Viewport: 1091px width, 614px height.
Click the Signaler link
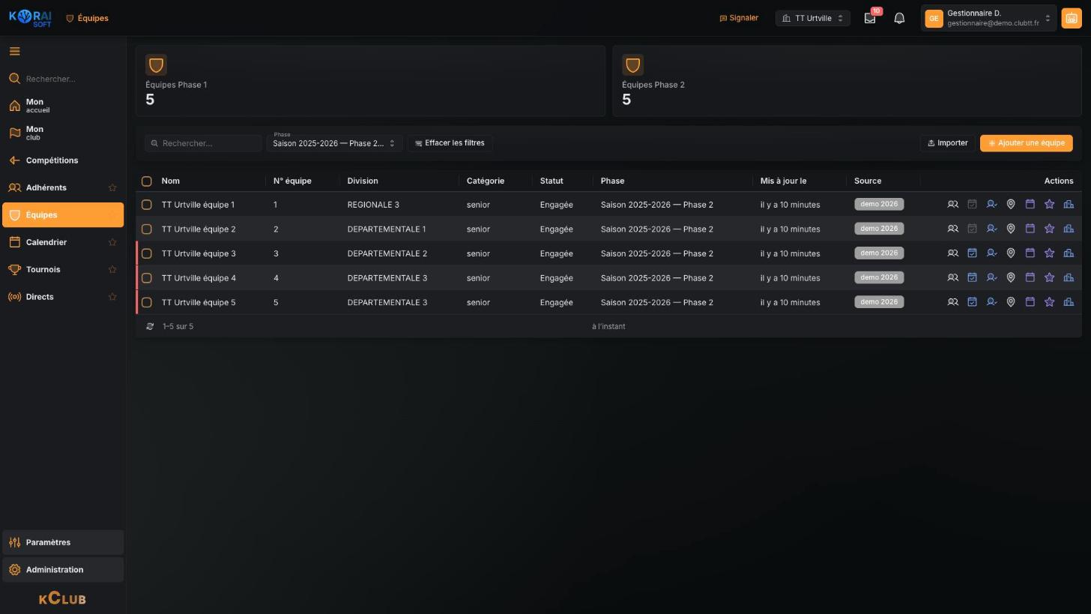(x=739, y=18)
